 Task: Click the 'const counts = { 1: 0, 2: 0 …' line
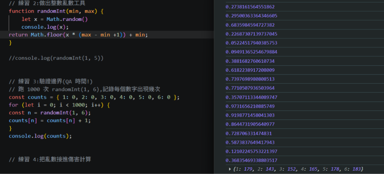94,97
